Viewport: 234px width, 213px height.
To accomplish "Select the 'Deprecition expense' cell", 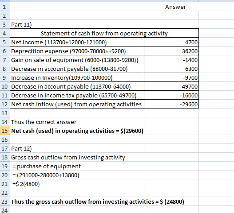I will [x=77, y=51].
